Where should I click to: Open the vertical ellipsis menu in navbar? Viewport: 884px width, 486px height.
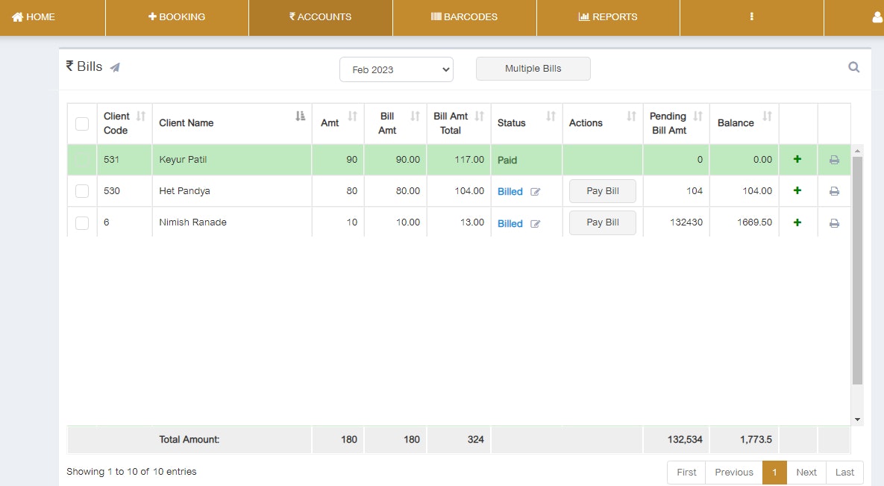[751, 17]
